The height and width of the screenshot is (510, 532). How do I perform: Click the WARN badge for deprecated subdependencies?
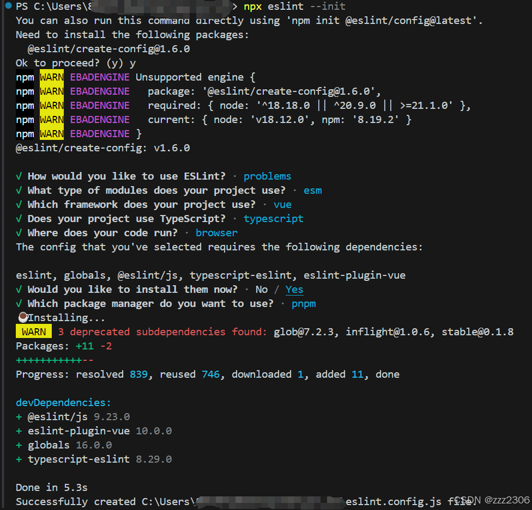pos(33,331)
